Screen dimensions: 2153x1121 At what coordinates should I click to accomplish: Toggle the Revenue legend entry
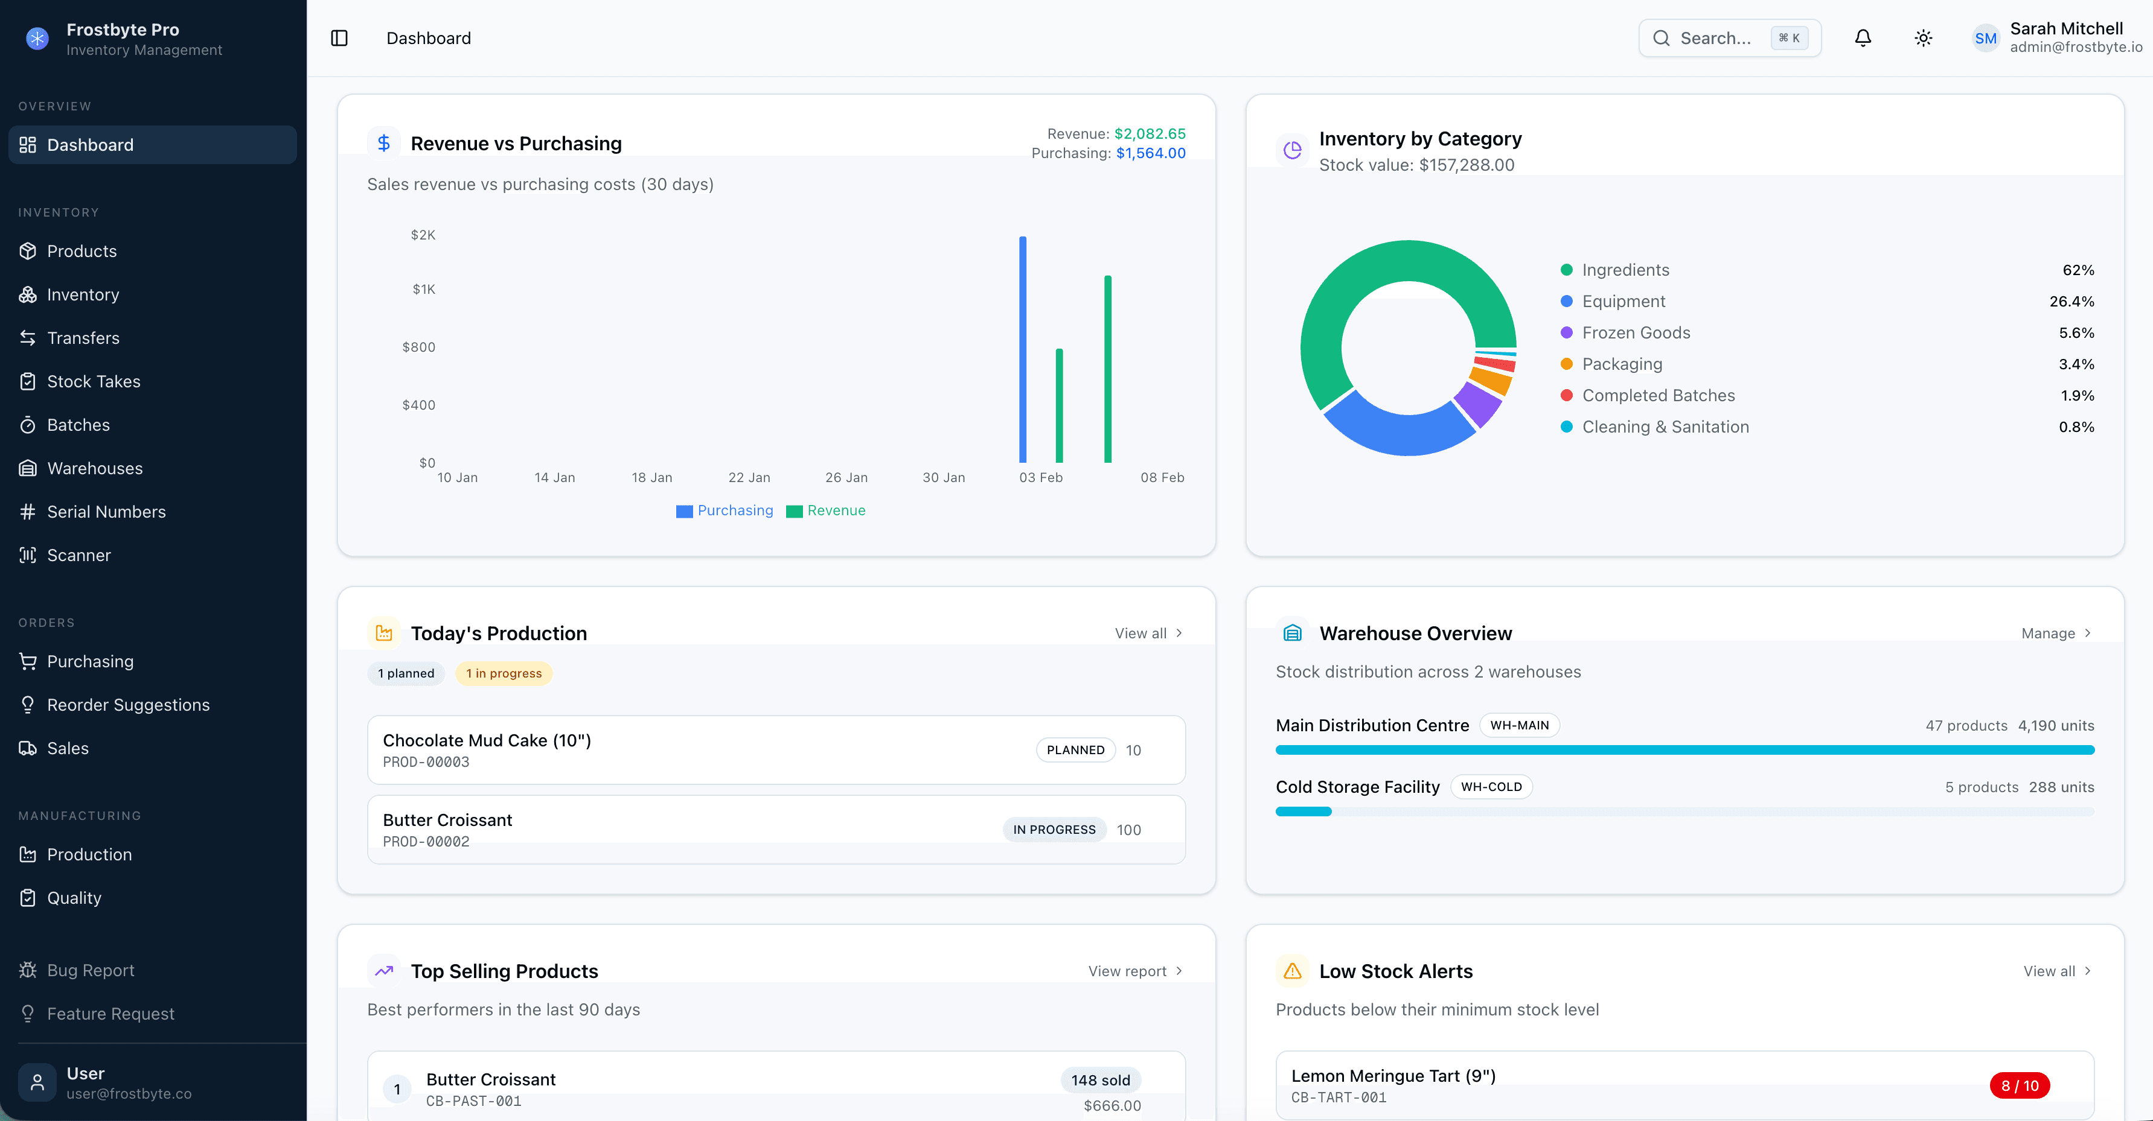[x=827, y=510]
